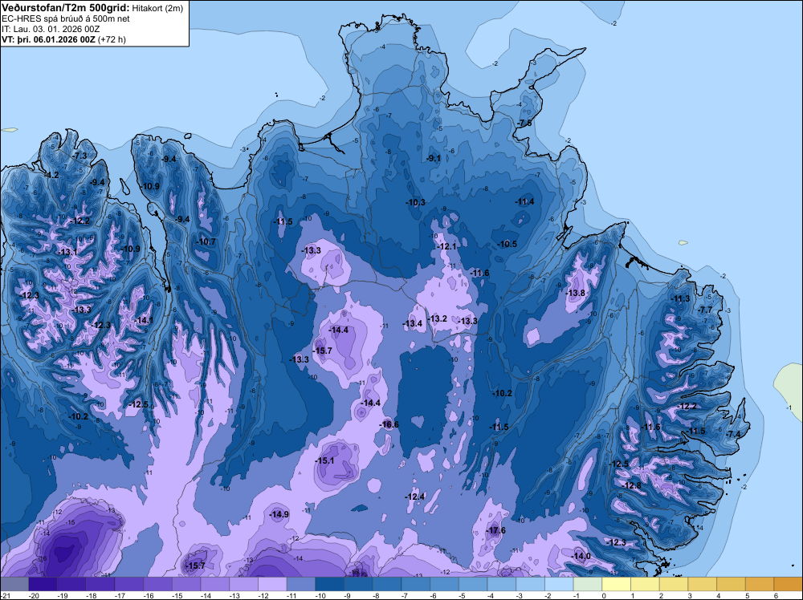Click the -9.1 temperature label
The height and width of the screenshot is (600, 803).
434,158
